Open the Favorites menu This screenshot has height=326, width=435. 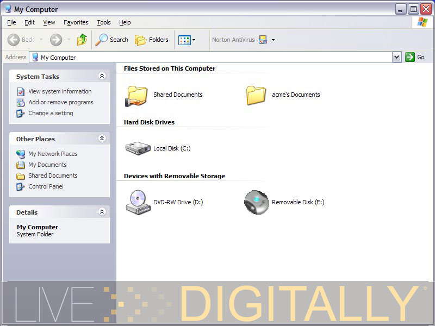pos(76,22)
